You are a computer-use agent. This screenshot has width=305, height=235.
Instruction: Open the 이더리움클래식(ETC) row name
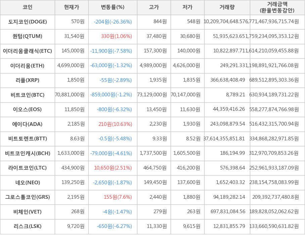(x=28, y=51)
